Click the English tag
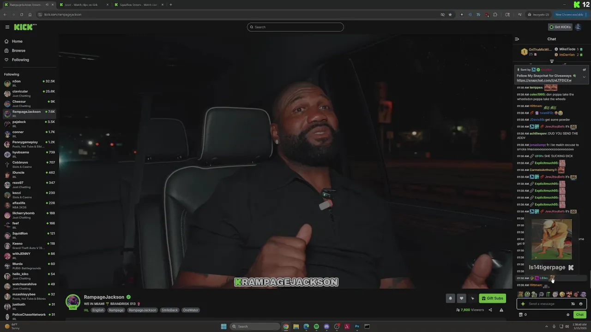 (x=98, y=310)
